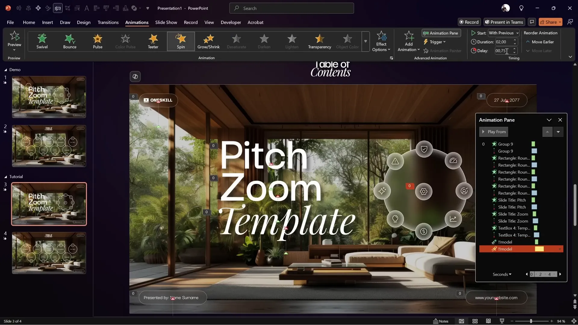Click the Duration input field
This screenshot has height=325, width=578.
pyautogui.click(x=503, y=42)
